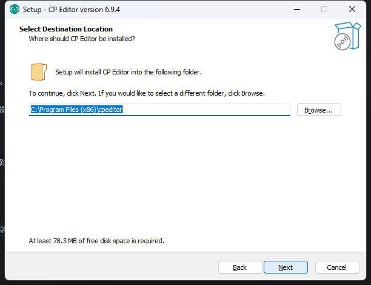The width and height of the screenshot is (371, 285).
Task: Click the "Select Destination Location" heading
Action: pos(66,29)
